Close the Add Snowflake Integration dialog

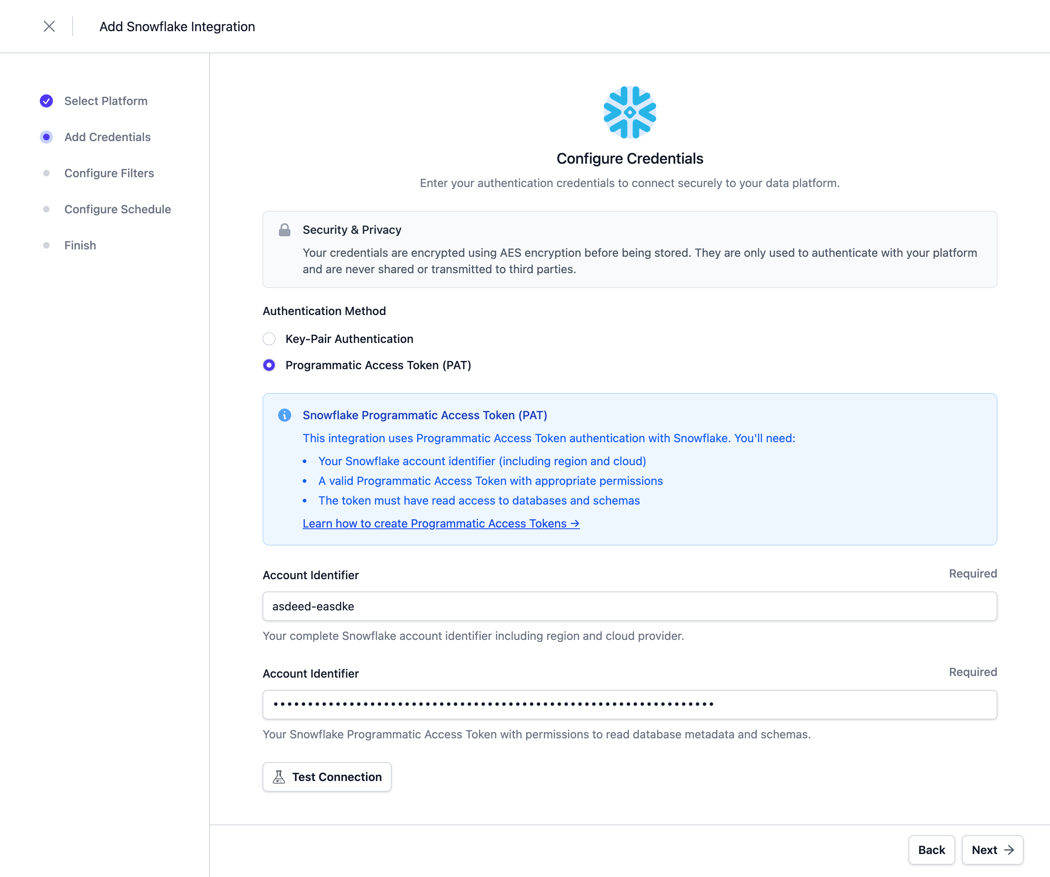49,27
